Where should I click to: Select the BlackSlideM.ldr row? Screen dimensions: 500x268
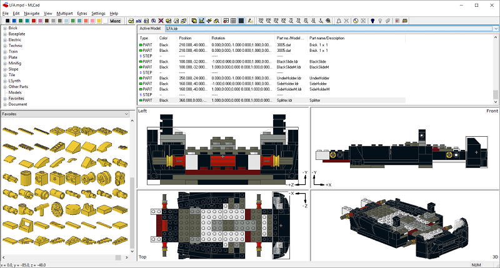272,67
